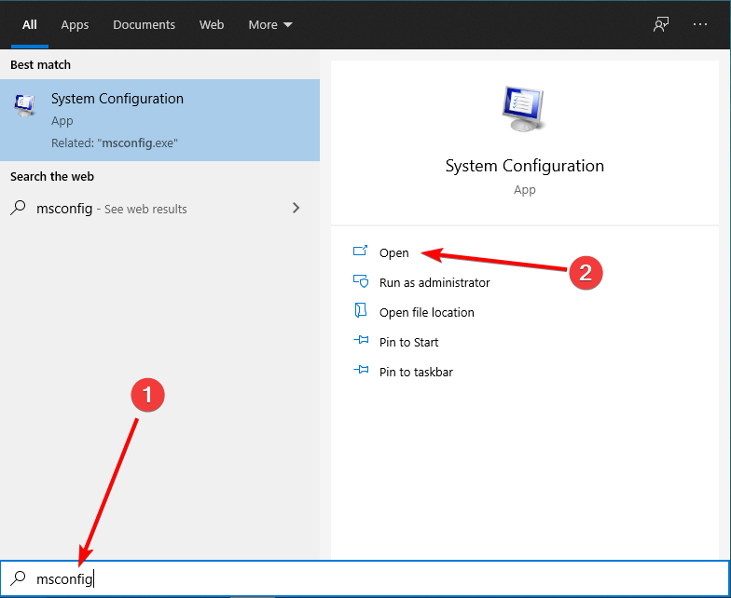Click into the msconfig search text field

tap(373, 578)
